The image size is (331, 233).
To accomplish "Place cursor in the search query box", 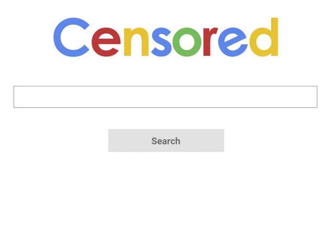I will 165,97.
